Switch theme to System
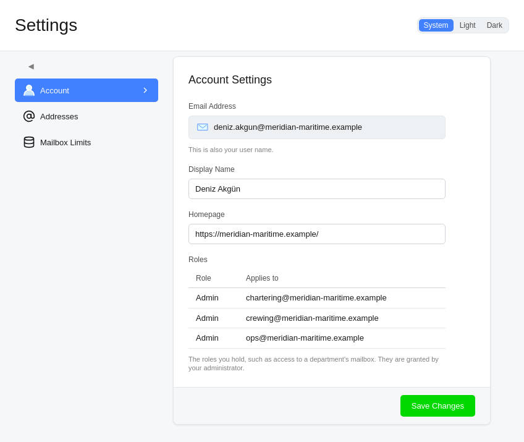The image size is (524, 442). click(436, 25)
